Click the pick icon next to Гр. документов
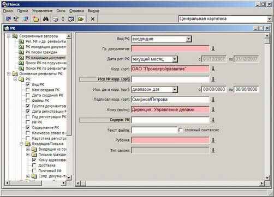This screenshot has width=274, height=197. (x=213, y=48)
